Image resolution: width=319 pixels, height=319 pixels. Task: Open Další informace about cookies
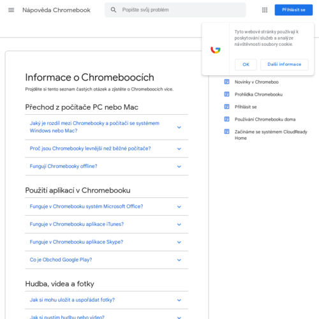(x=285, y=64)
